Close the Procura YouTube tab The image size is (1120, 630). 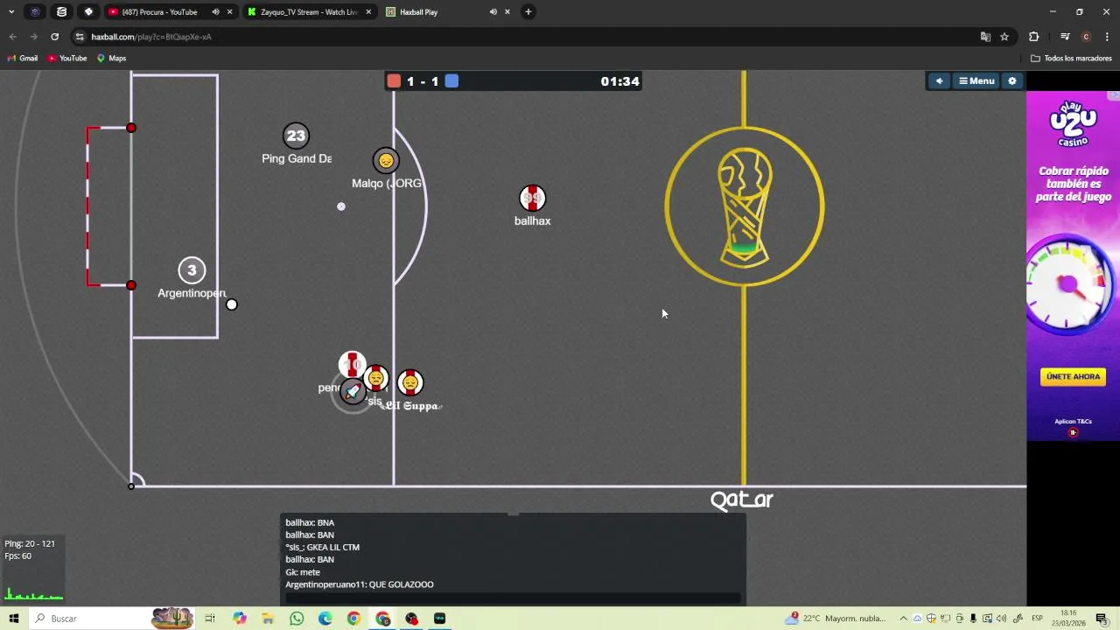click(x=230, y=12)
